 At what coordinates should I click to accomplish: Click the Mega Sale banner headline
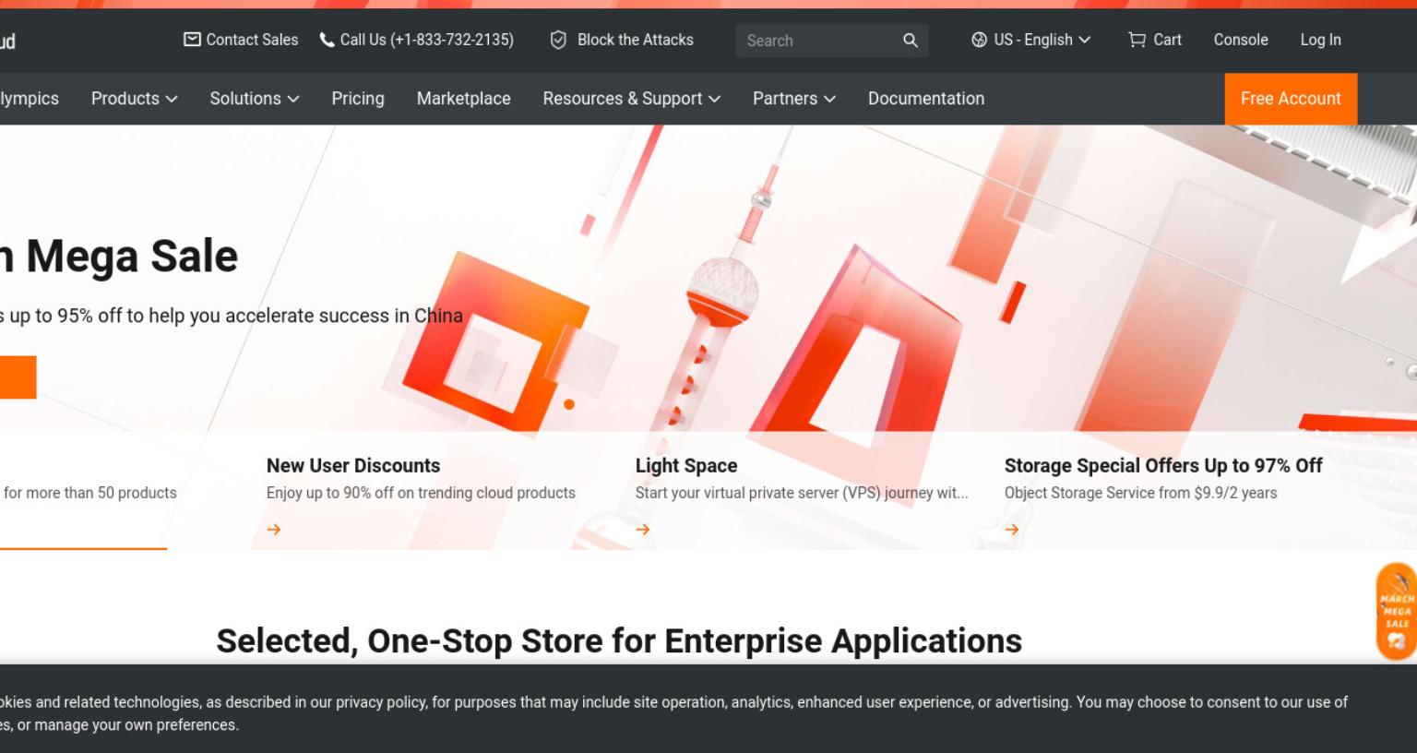point(119,256)
